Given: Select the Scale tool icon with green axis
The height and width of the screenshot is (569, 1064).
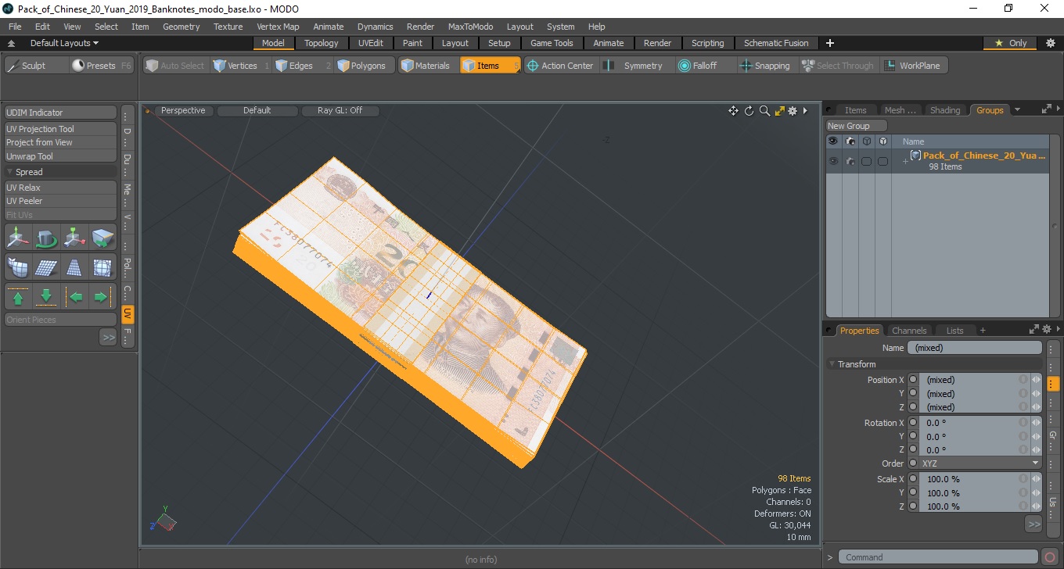Looking at the screenshot, I should click(x=74, y=237).
